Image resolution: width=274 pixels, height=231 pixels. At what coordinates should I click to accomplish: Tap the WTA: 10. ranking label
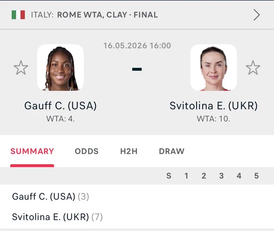[214, 119]
